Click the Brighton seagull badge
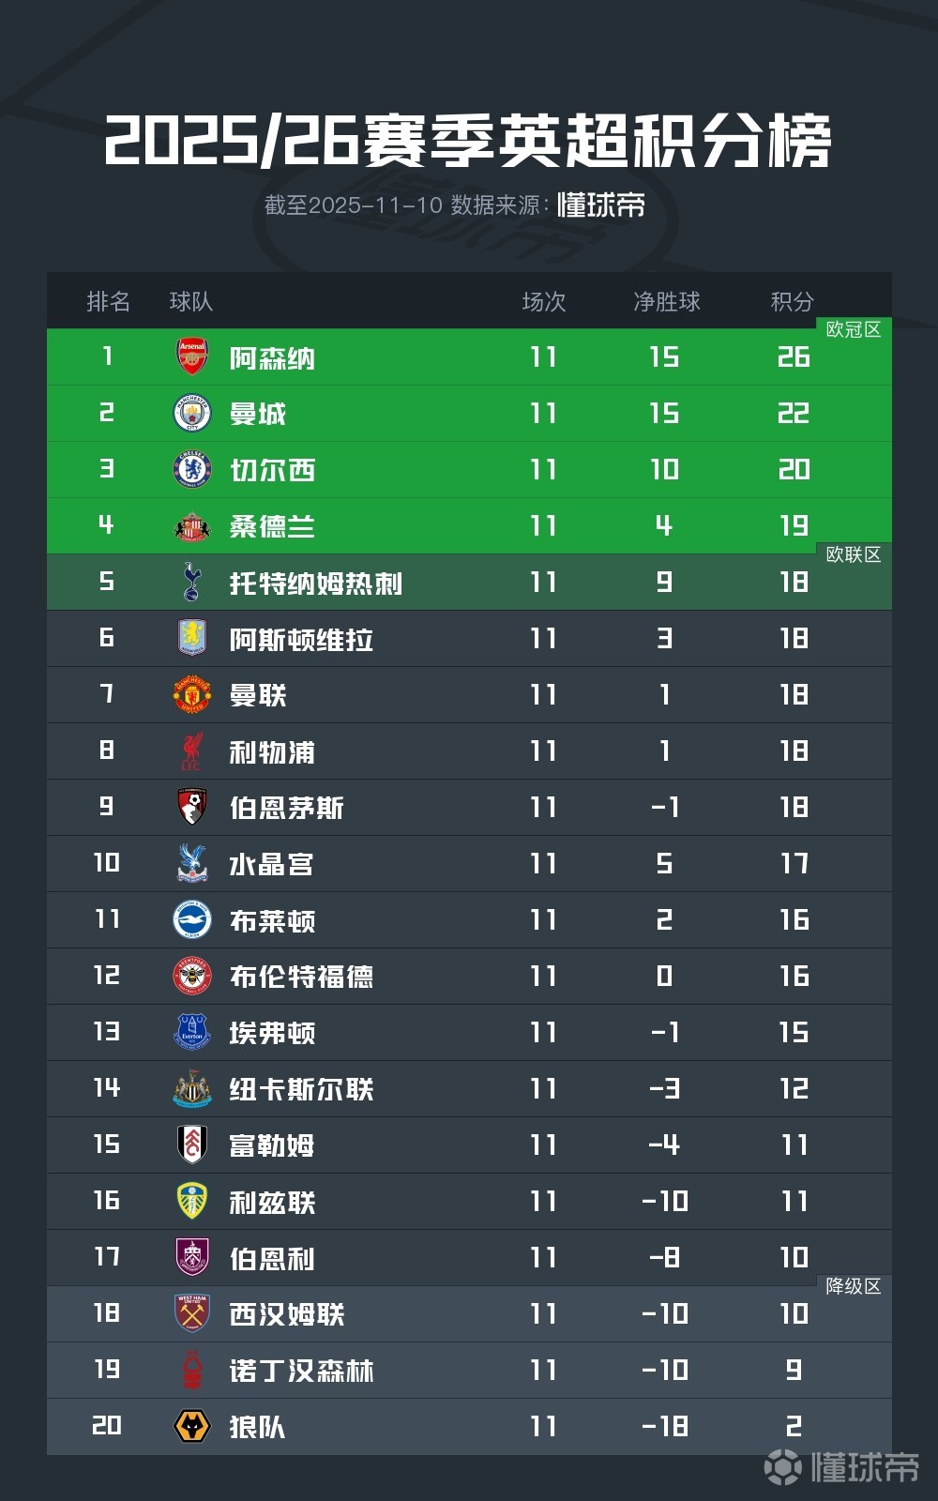The image size is (938, 1501). point(192,919)
